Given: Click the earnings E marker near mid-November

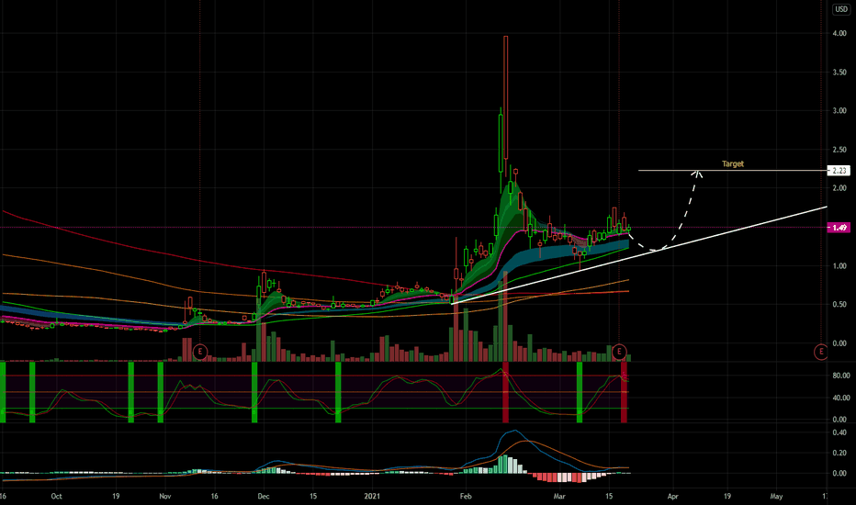Looking at the screenshot, I should coord(200,352).
